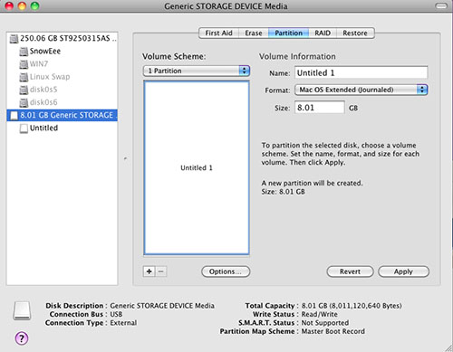Select the WIN7 volume label
453x352 pixels.
(x=39, y=64)
